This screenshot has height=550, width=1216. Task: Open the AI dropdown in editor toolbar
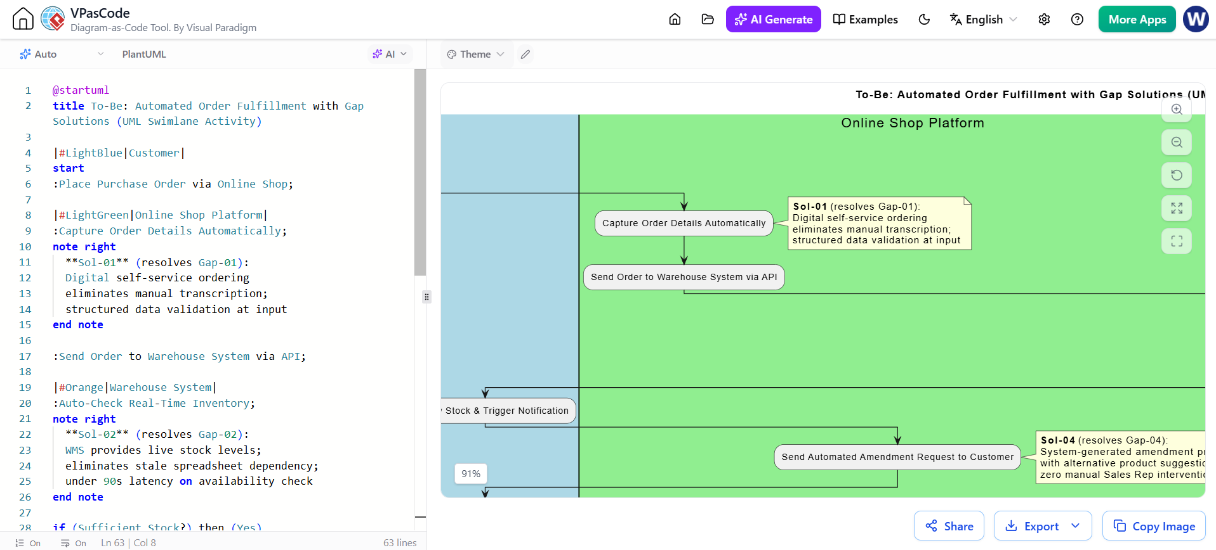(x=390, y=54)
